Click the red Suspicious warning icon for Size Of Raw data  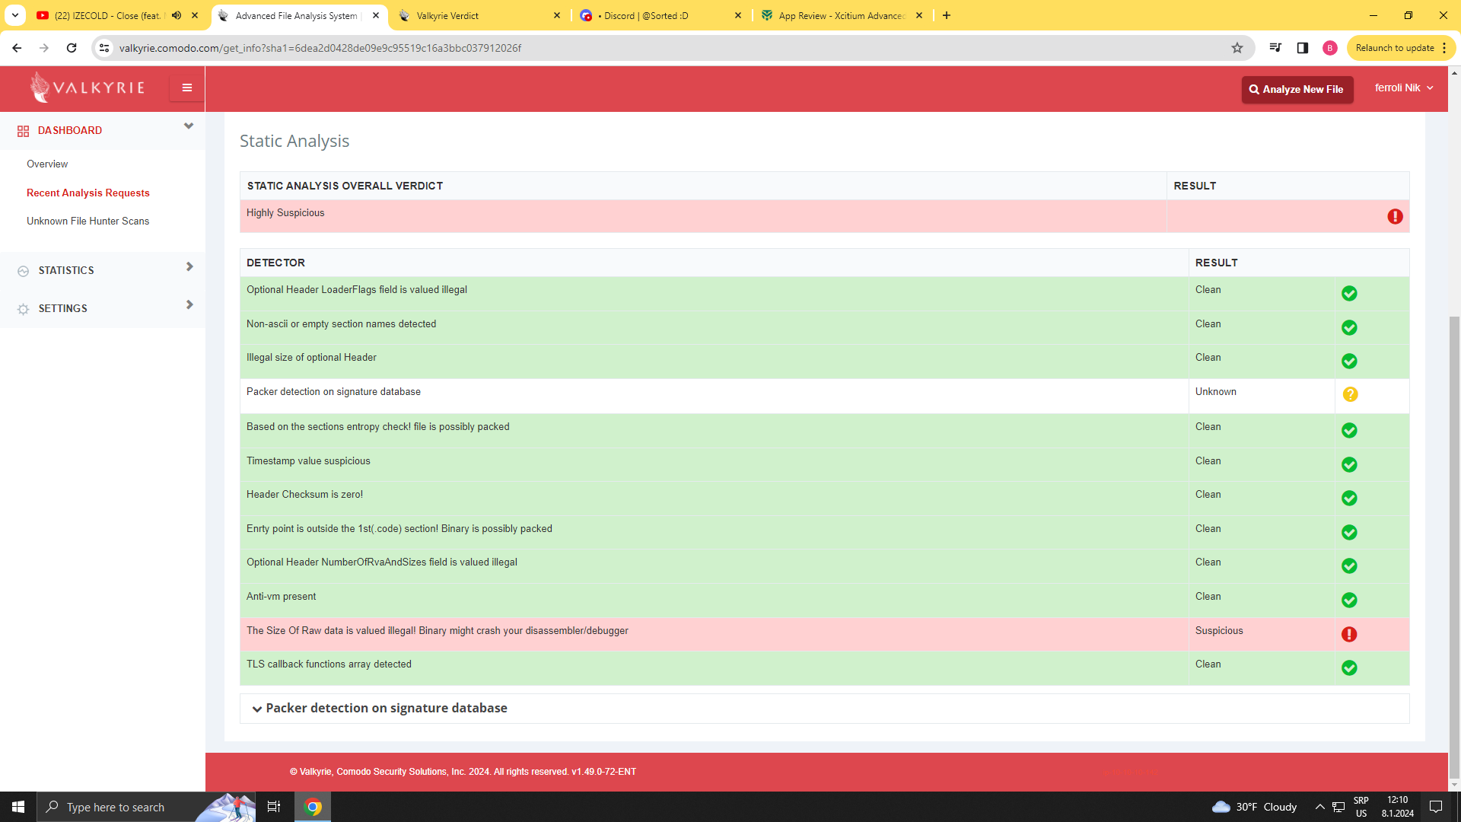click(x=1349, y=634)
